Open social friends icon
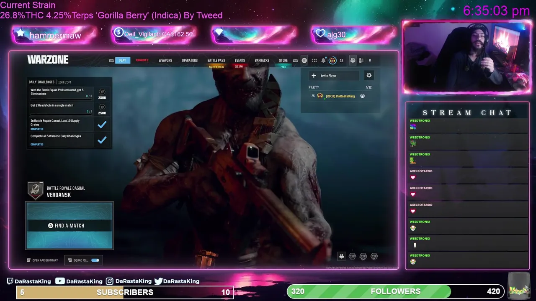The height and width of the screenshot is (301, 536). [x=361, y=61]
